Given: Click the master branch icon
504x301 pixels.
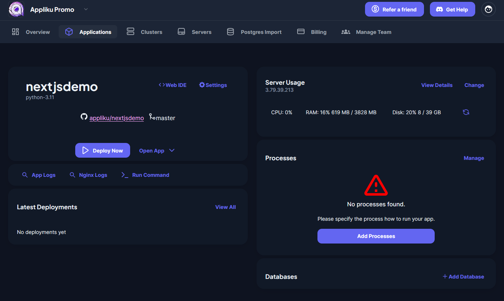Looking at the screenshot, I should [x=152, y=117].
